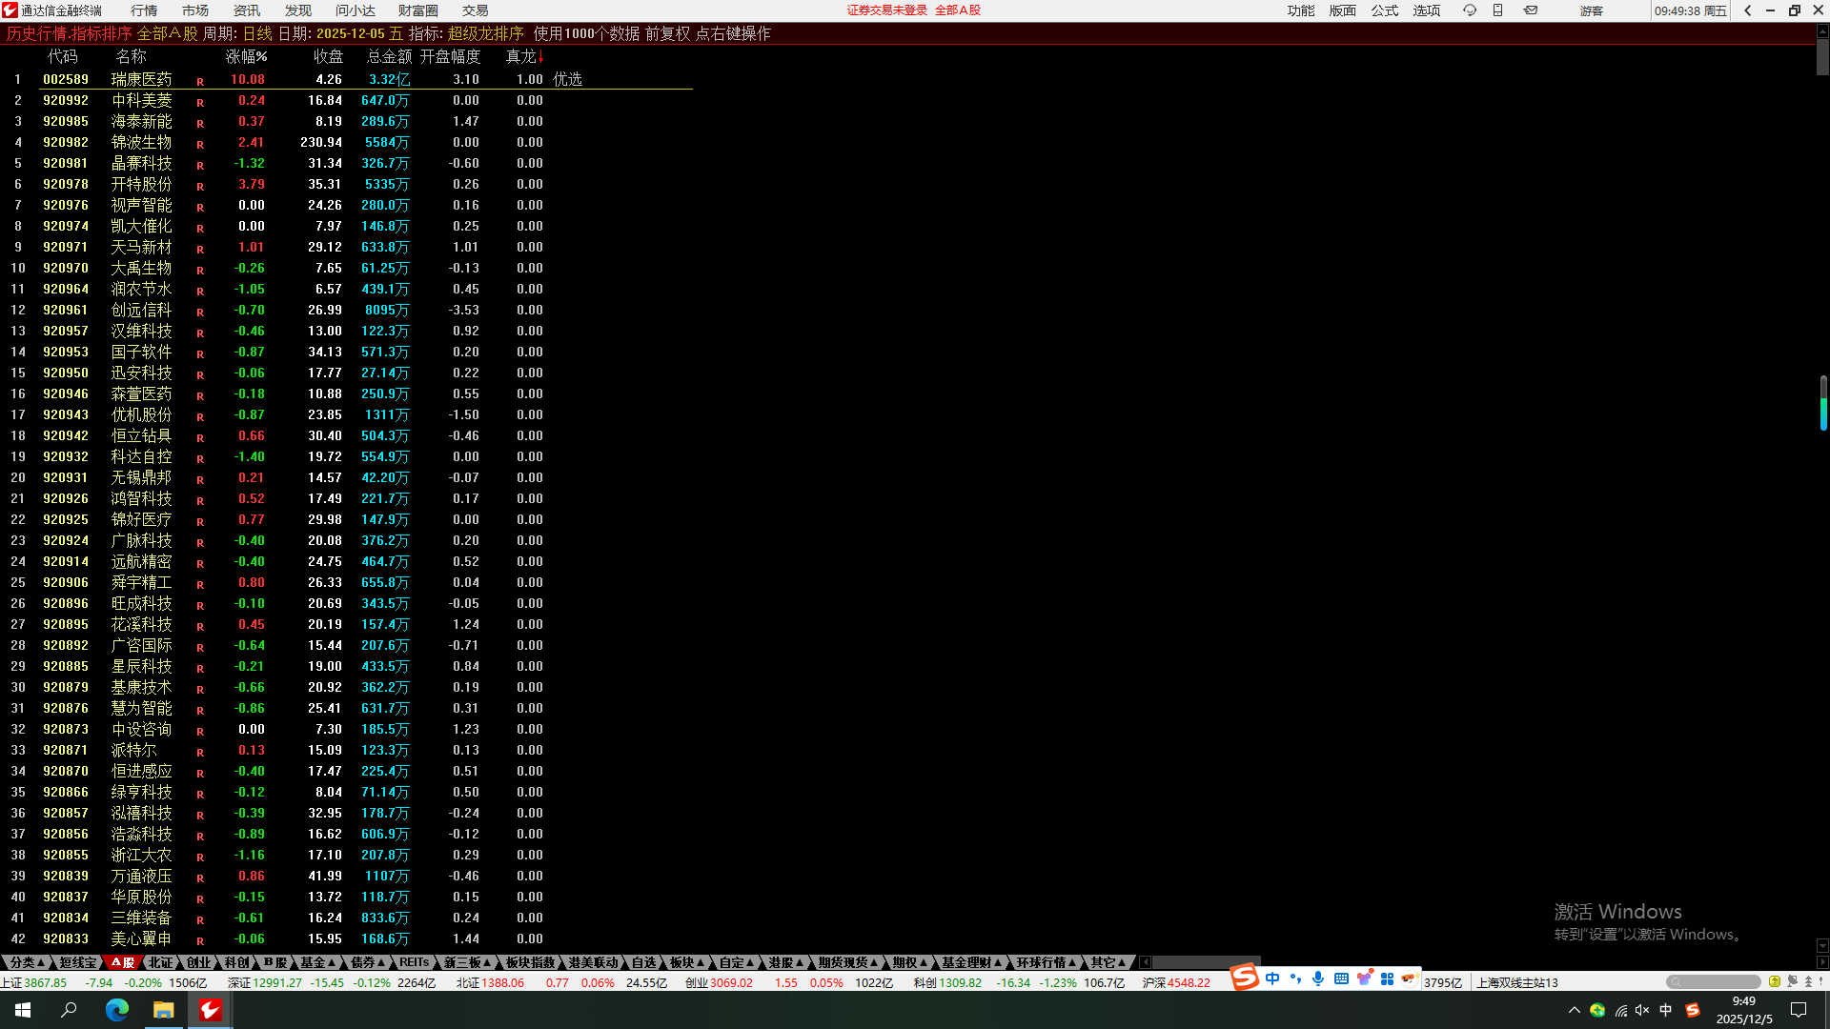Expand the 分类 tab popup menu
Viewport: 1830px width, 1029px height.
(28, 962)
